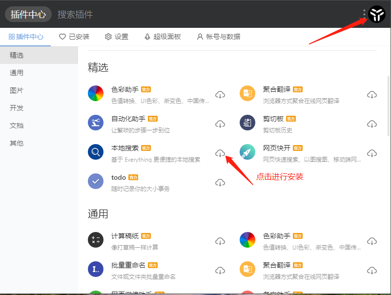Open the three-dot more menu
Image resolution: width=391 pixels, height=295 pixels.
point(364,14)
